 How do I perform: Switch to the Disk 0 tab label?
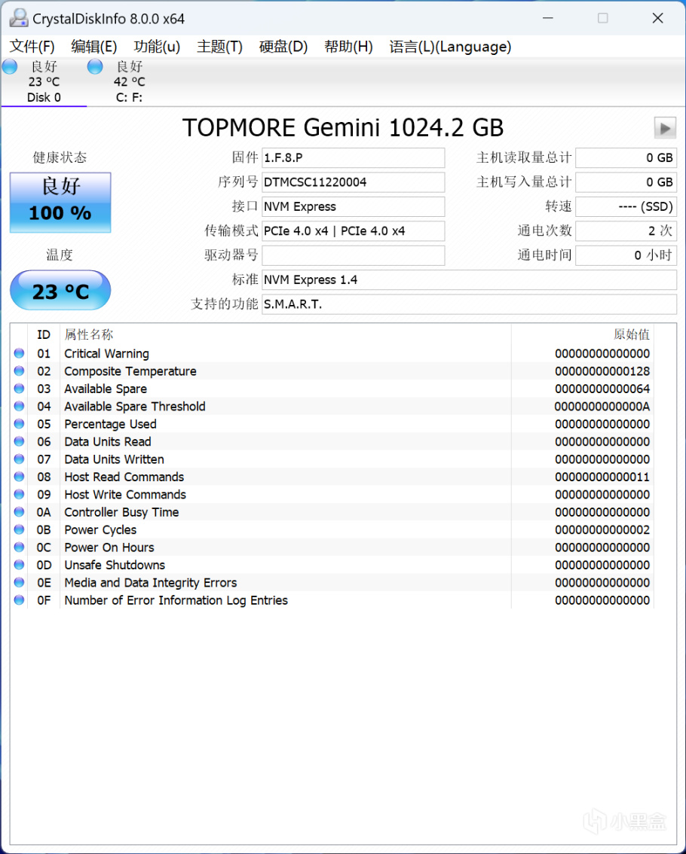coord(44,97)
